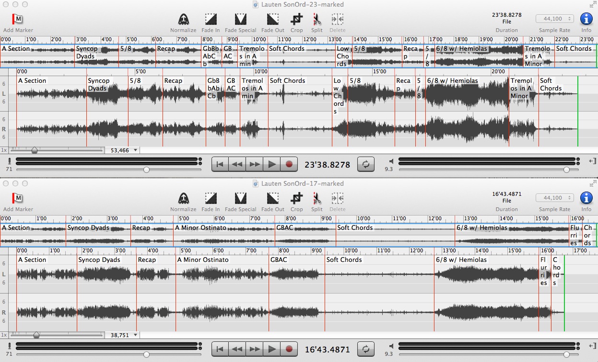This screenshot has width=598, height=362.
Task: Open the zoom value dropdown showing 38,751
Action: (x=123, y=335)
